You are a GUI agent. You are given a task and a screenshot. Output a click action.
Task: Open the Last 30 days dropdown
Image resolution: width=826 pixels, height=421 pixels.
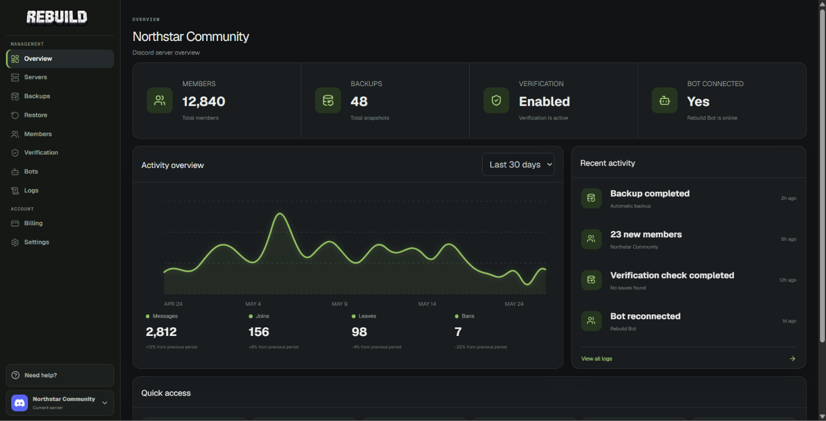518,165
